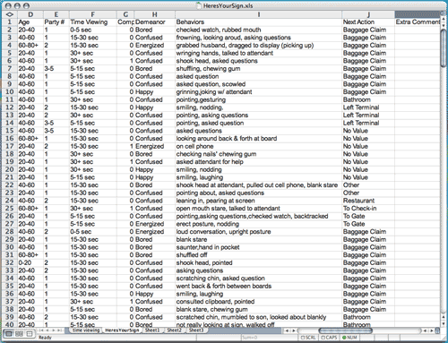Switch to Sheet1 tab
Image resolution: width=448 pixels, height=343 pixels.
152,330
